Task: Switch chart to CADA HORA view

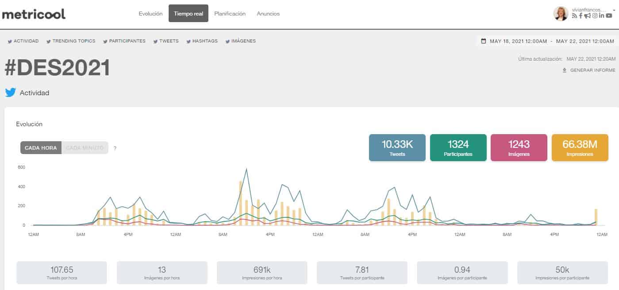Action: coord(41,148)
